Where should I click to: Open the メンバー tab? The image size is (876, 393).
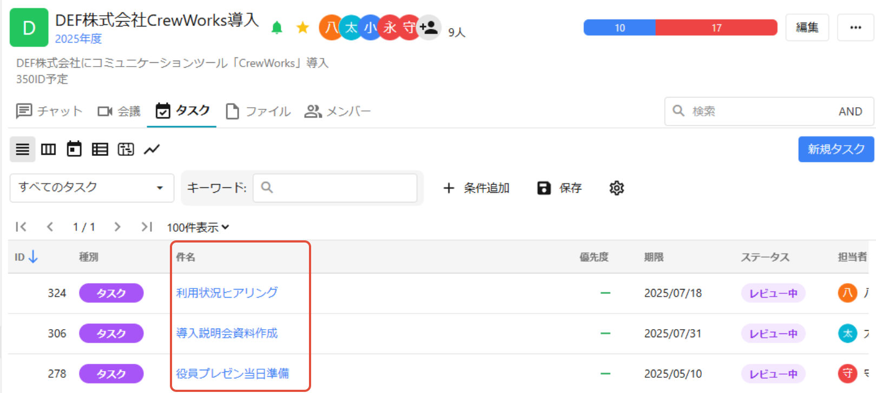point(338,111)
